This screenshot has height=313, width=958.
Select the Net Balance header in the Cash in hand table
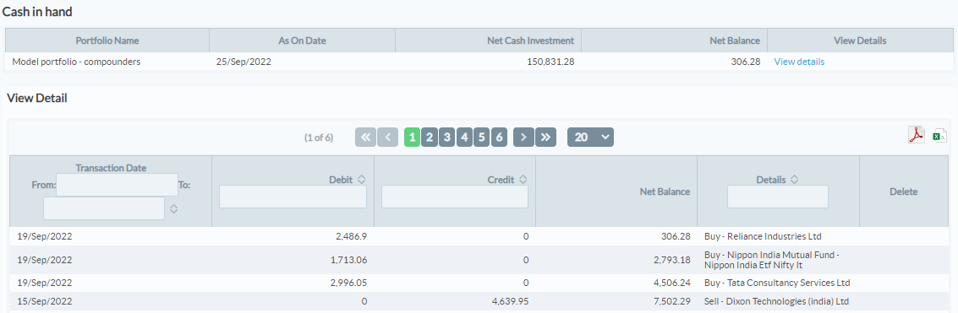(674, 40)
